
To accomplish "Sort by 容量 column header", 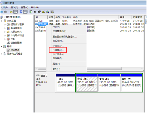I will click(x=125, y=17).
